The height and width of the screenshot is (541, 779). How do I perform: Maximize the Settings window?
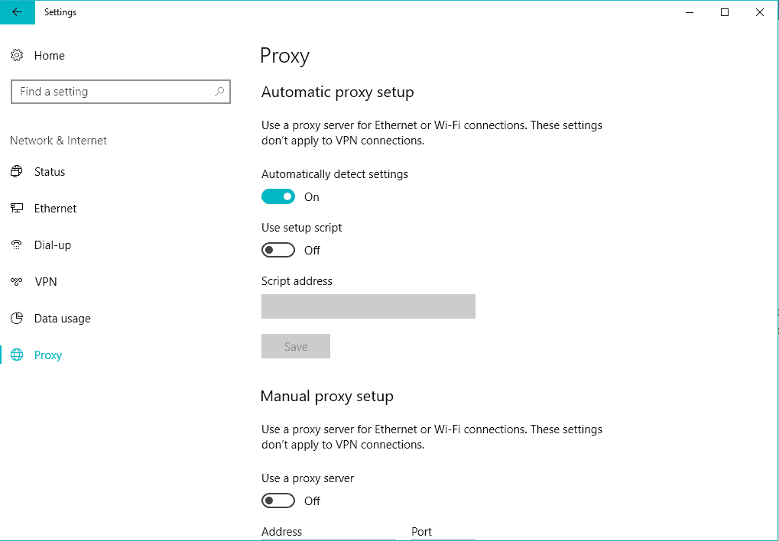tap(725, 12)
